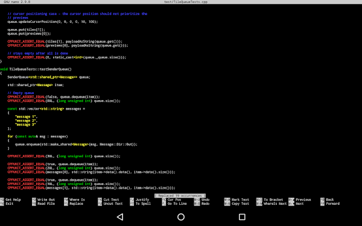This screenshot has height=226, width=362.
Task: Click the void TileQueueTests::testSenderQueue() line
Action: pyautogui.click(x=36, y=69)
